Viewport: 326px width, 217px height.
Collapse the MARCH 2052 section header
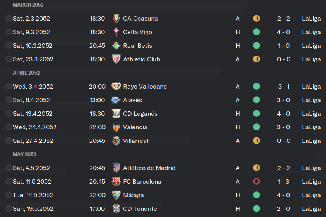pyautogui.click(x=28, y=5)
